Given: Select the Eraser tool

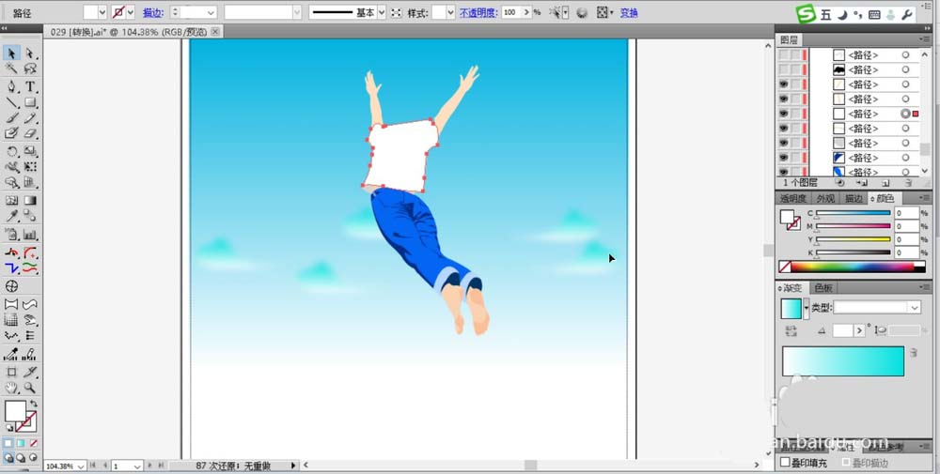Looking at the screenshot, I should pos(30,133).
